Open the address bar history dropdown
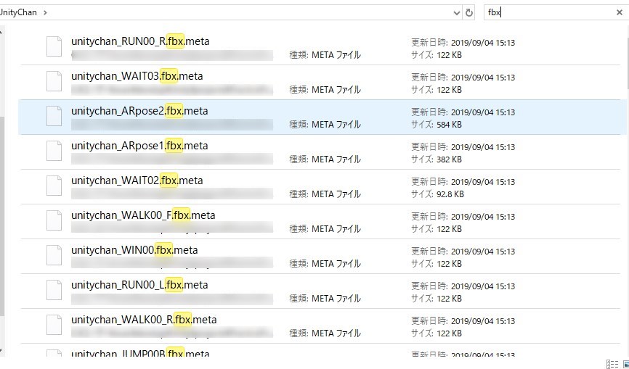Viewport: 629px width, 369px height. click(x=457, y=13)
